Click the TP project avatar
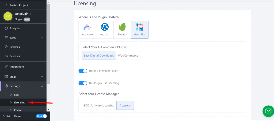Screen dimensions: 274x121 (8, 16)
